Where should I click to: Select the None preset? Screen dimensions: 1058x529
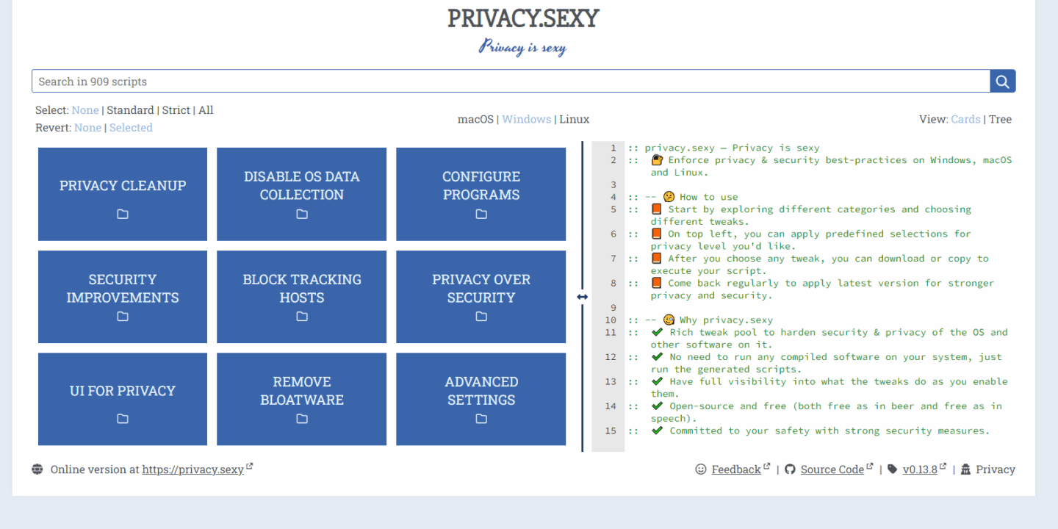(x=85, y=110)
